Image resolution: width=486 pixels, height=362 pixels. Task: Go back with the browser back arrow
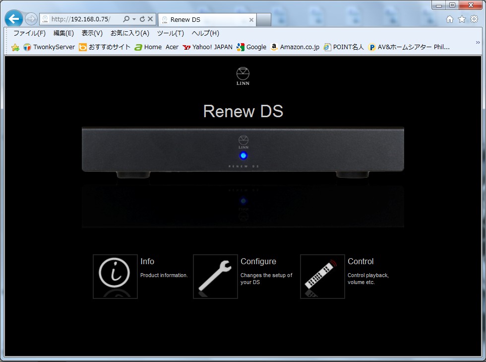tap(14, 19)
